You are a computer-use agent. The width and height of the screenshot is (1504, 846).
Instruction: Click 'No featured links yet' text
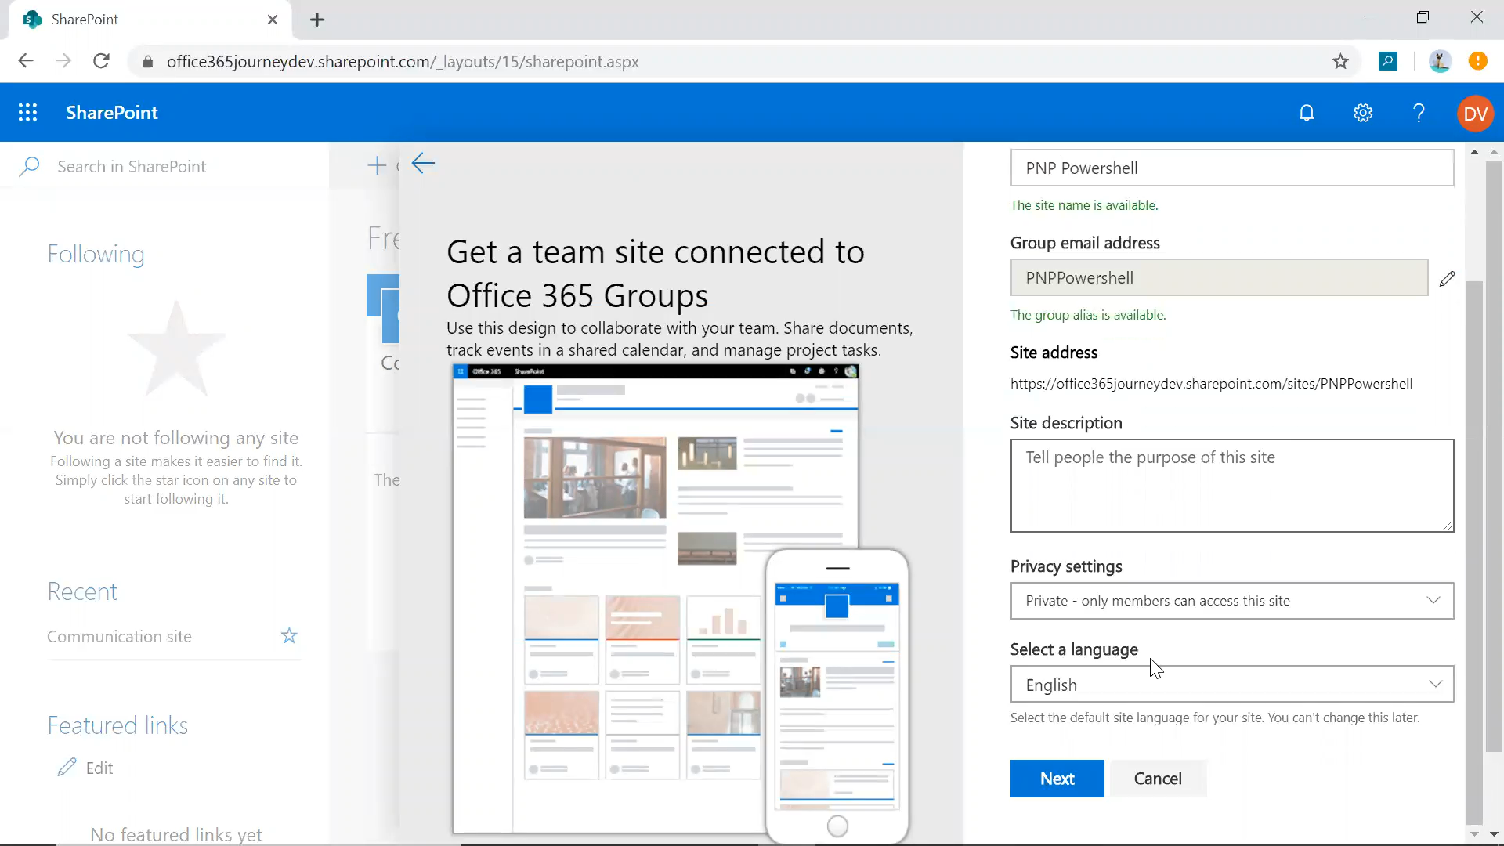pos(176,835)
